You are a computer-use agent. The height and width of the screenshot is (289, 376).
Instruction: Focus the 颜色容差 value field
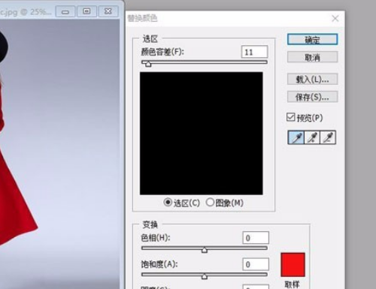(254, 52)
